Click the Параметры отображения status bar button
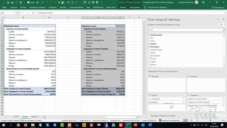 tap(170, 121)
